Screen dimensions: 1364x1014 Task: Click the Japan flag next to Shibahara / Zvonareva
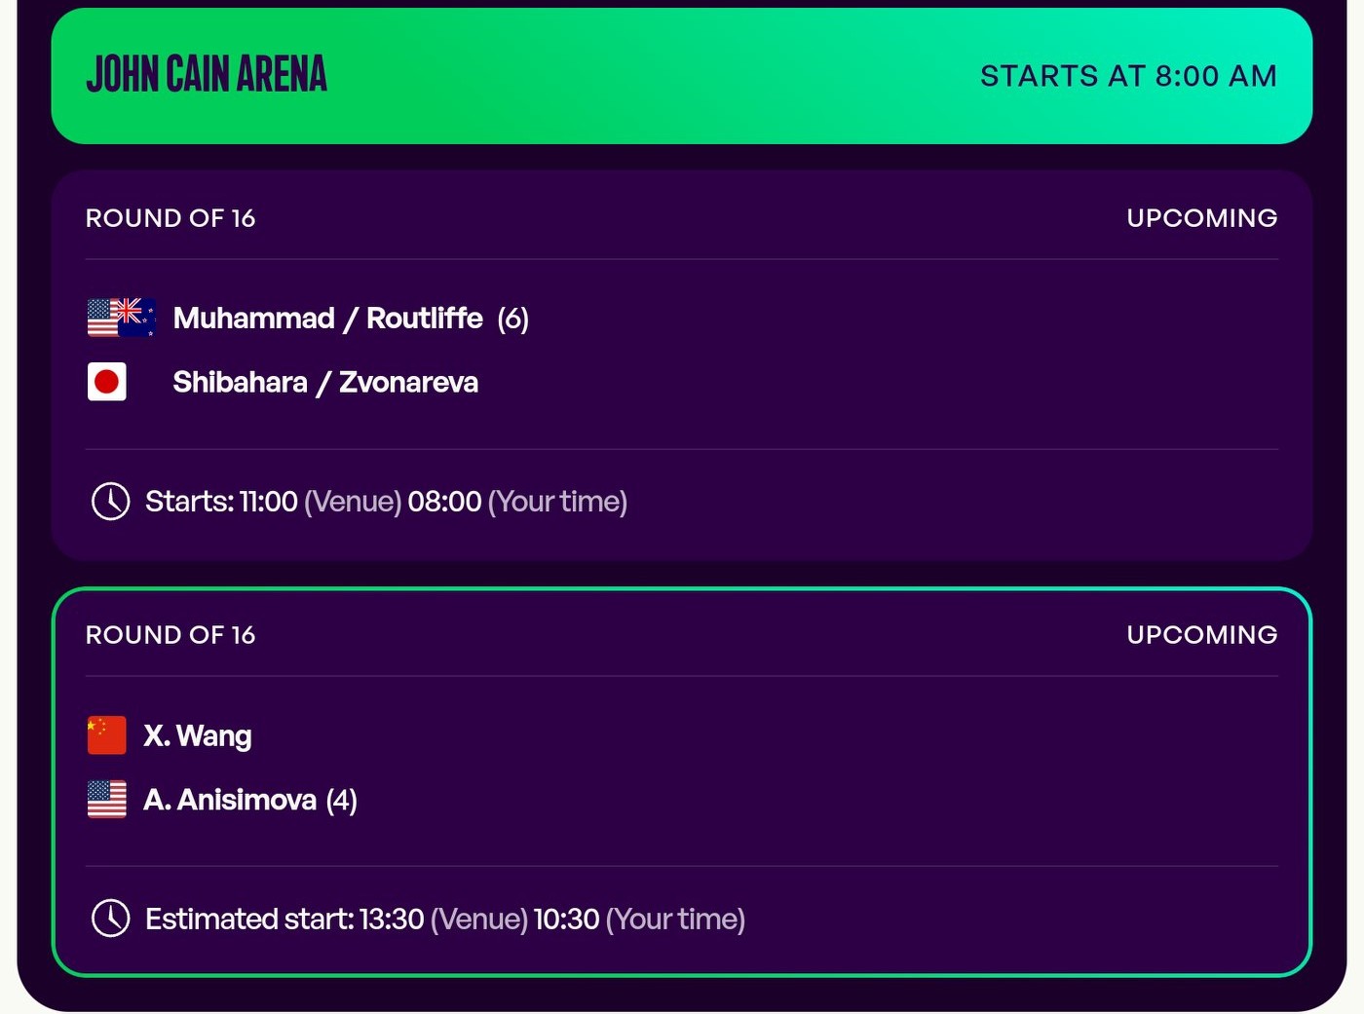[x=107, y=382]
